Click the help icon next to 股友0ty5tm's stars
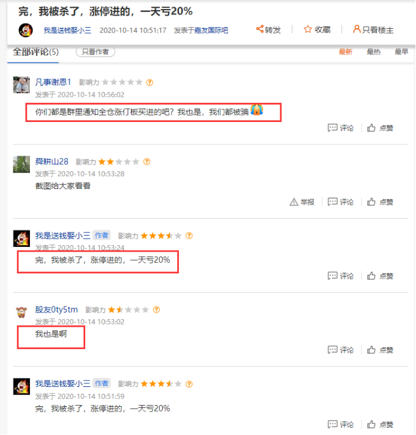 pyautogui.click(x=156, y=309)
